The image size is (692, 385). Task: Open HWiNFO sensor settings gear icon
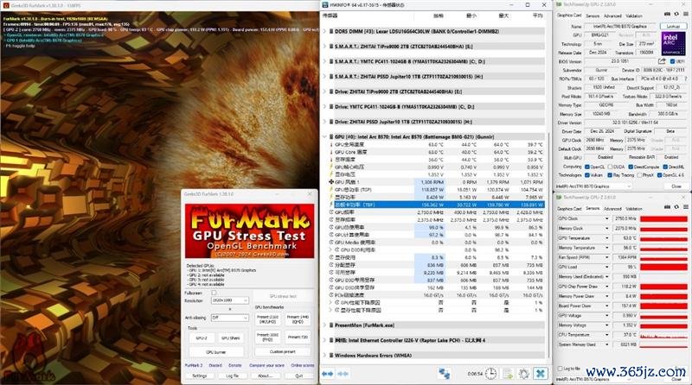[524, 374]
